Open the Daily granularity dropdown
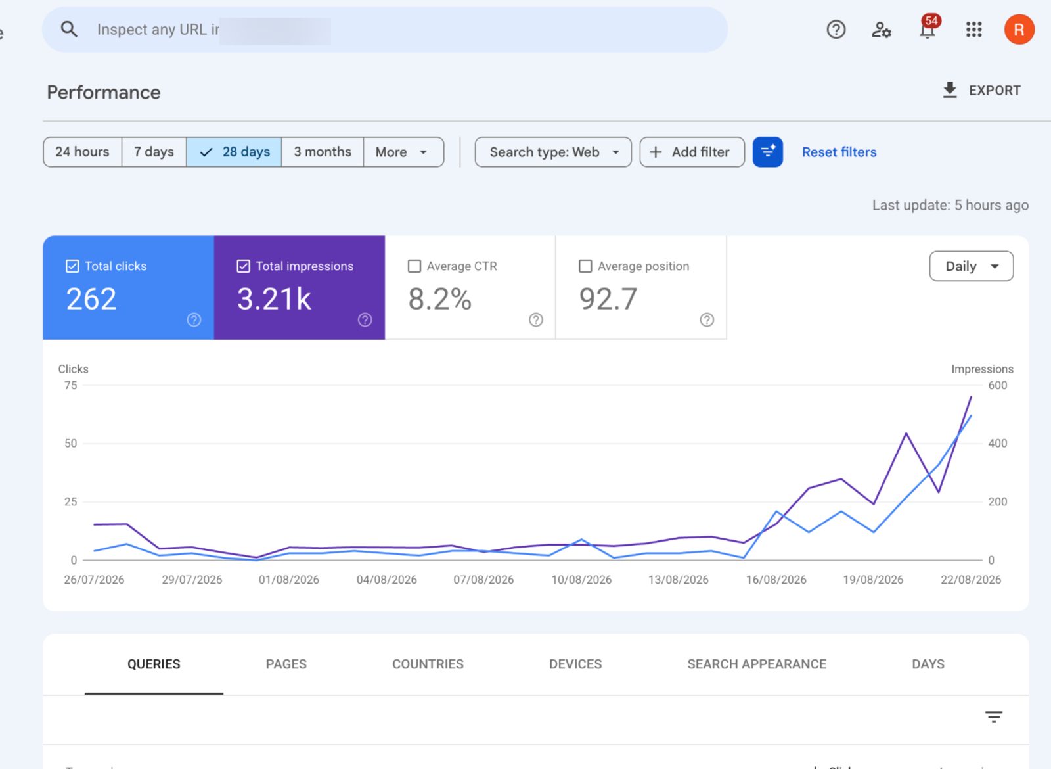The width and height of the screenshot is (1051, 769). click(x=971, y=266)
